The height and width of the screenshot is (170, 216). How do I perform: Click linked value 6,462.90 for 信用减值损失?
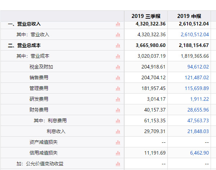(x=199, y=153)
